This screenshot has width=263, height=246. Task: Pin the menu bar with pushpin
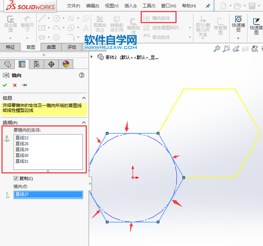tap(208, 6)
